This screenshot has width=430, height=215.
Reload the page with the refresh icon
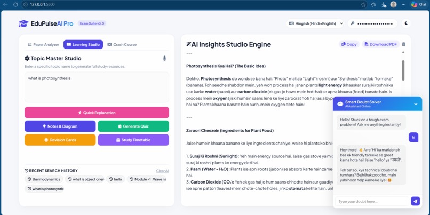tap(15, 4)
